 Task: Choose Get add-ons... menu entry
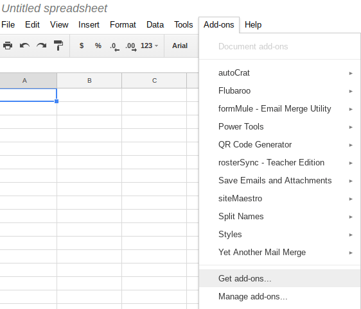click(x=279, y=278)
